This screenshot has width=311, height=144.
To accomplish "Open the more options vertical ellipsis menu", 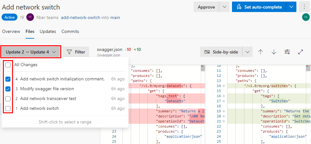I will coord(304,7).
